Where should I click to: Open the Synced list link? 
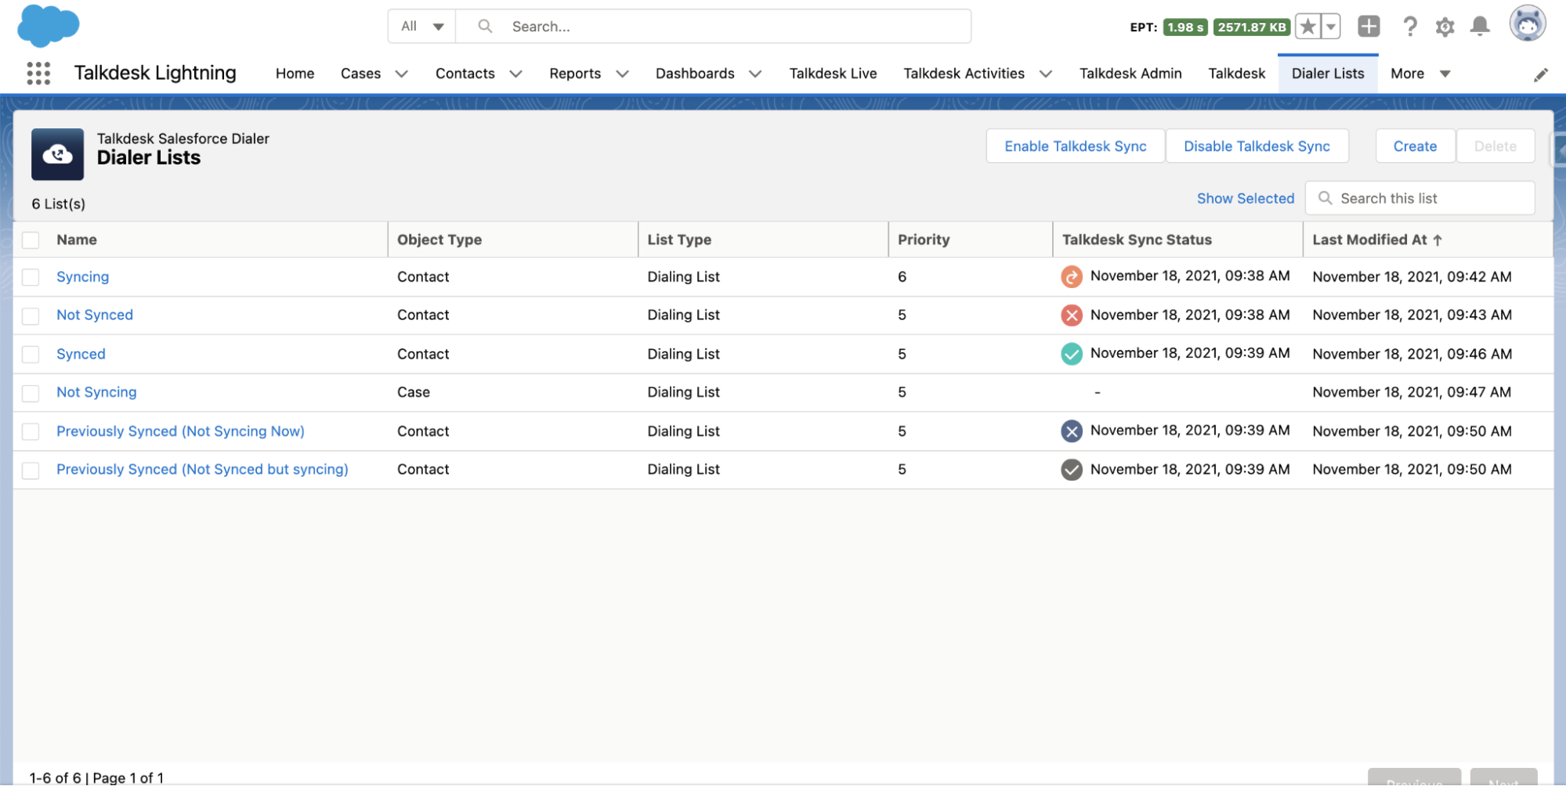(x=81, y=355)
